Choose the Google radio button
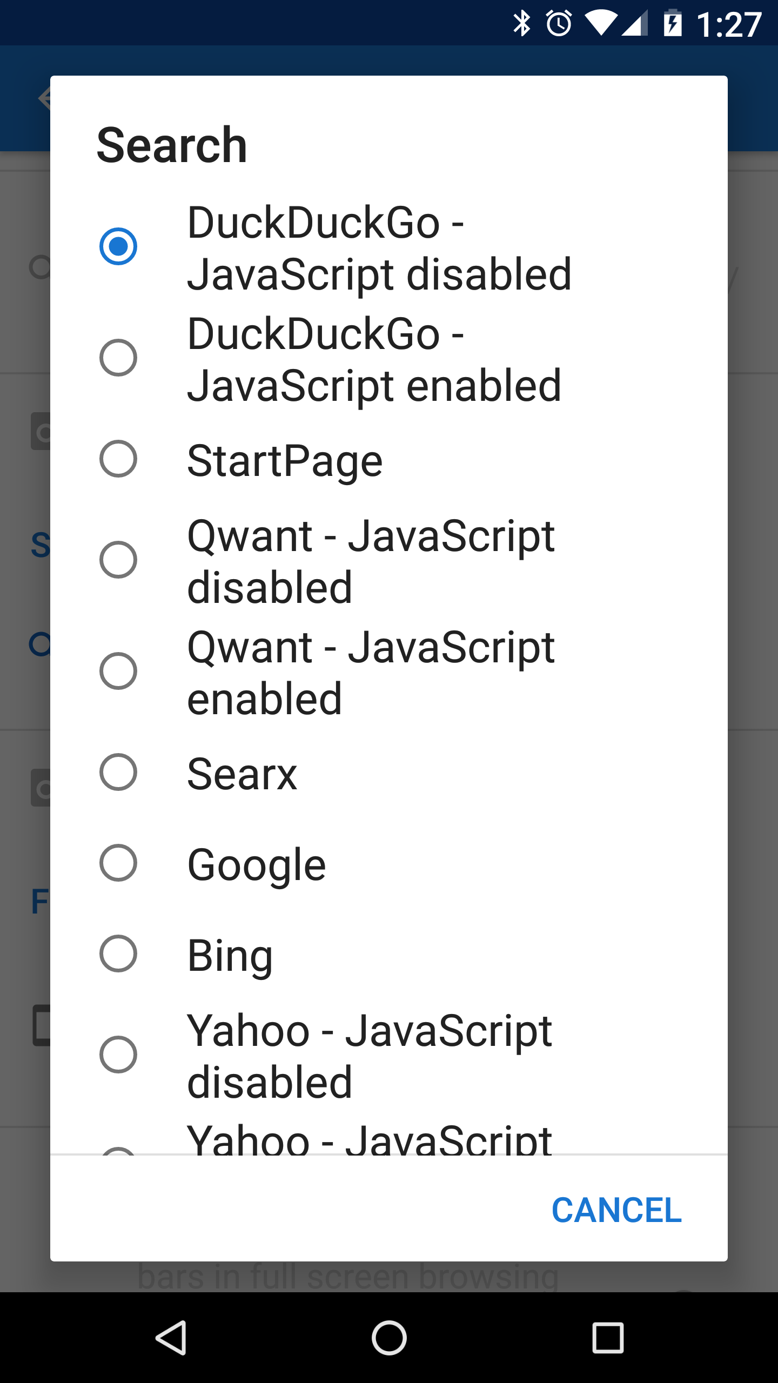The image size is (778, 1383). [x=118, y=863]
